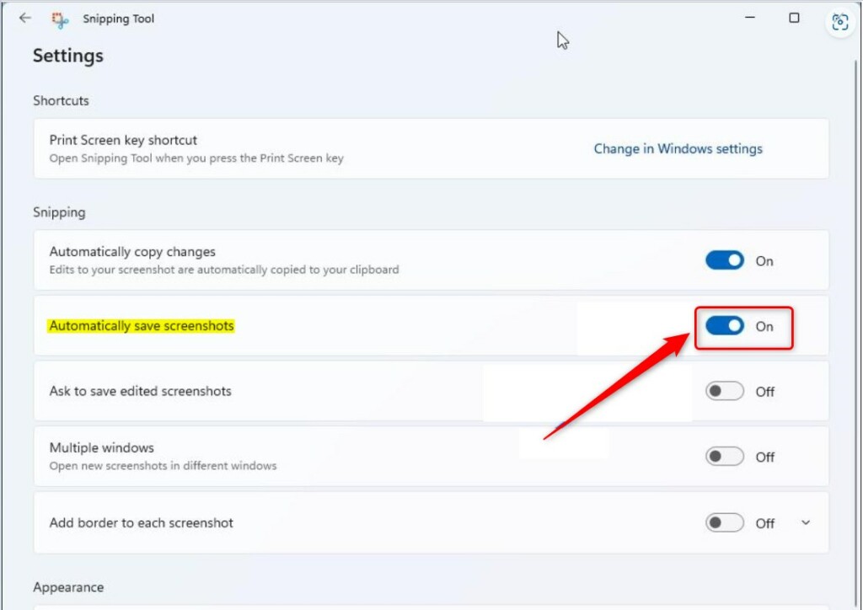Disable the Automatically save screenshots switch
Screen dimensions: 863x610
pyautogui.click(x=723, y=327)
